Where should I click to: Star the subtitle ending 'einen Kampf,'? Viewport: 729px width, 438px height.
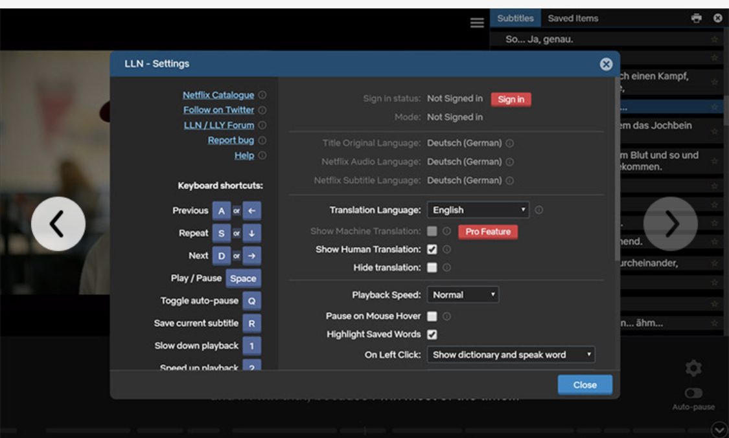pyautogui.click(x=714, y=82)
